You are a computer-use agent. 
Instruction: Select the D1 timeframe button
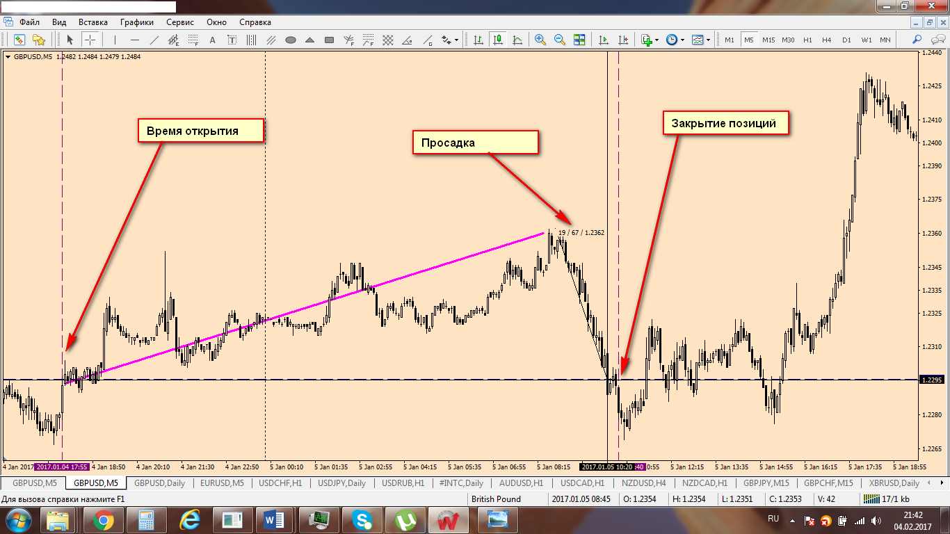846,40
